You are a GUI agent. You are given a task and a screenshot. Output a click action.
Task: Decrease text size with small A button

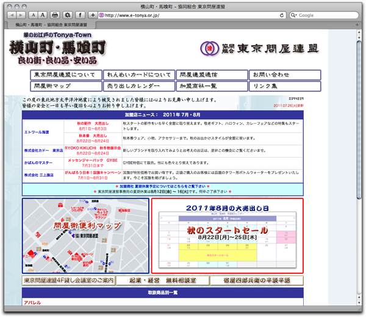coord(34,15)
